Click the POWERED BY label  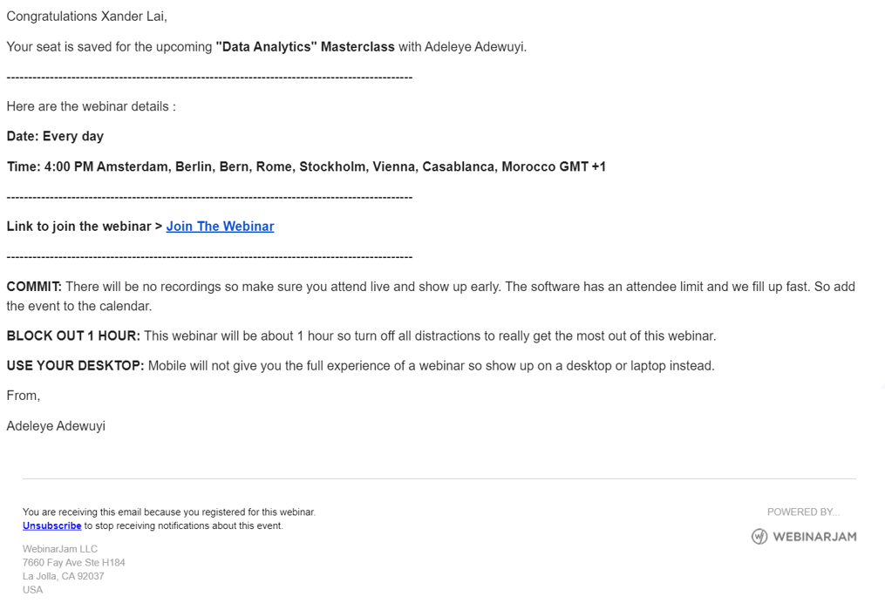(x=803, y=512)
